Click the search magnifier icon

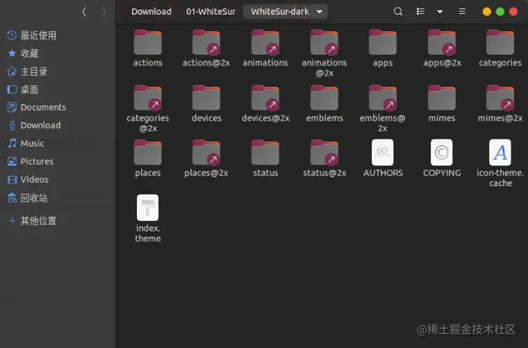tap(398, 11)
